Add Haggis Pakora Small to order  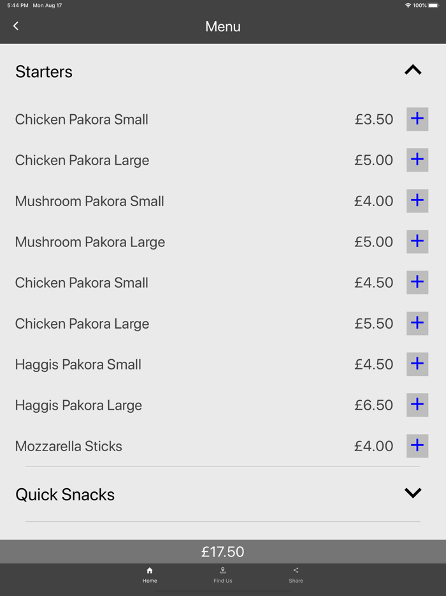coord(417,364)
